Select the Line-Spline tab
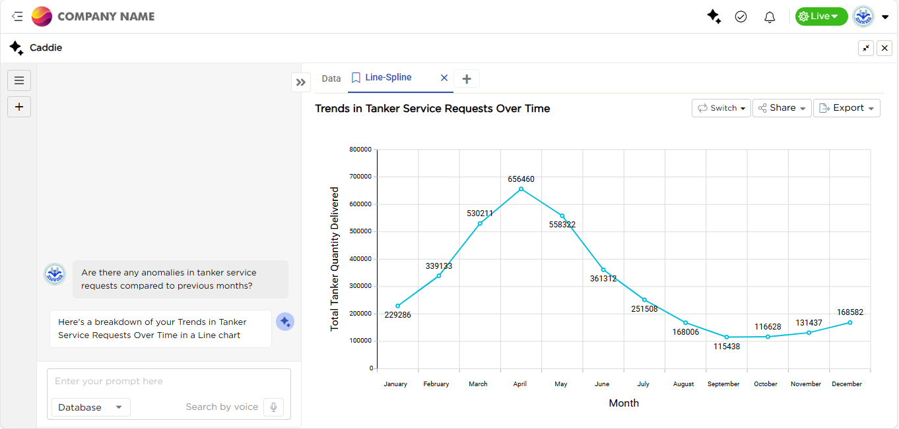 tap(388, 78)
